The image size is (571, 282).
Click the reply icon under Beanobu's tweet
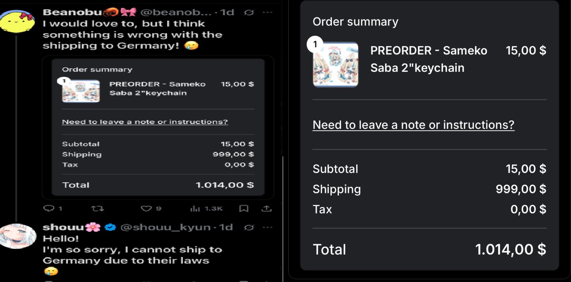click(48, 208)
